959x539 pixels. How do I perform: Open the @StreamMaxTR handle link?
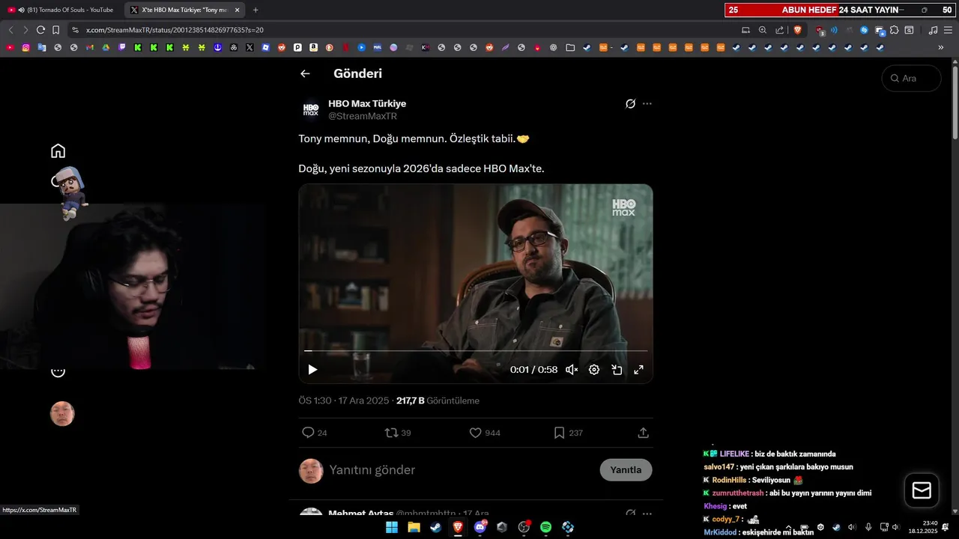coord(363,116)
